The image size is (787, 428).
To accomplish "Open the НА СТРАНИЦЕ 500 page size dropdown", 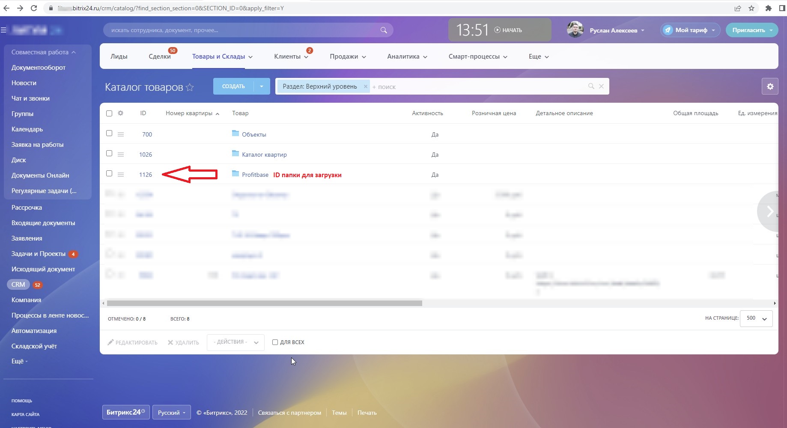I will tap(756, 318).
